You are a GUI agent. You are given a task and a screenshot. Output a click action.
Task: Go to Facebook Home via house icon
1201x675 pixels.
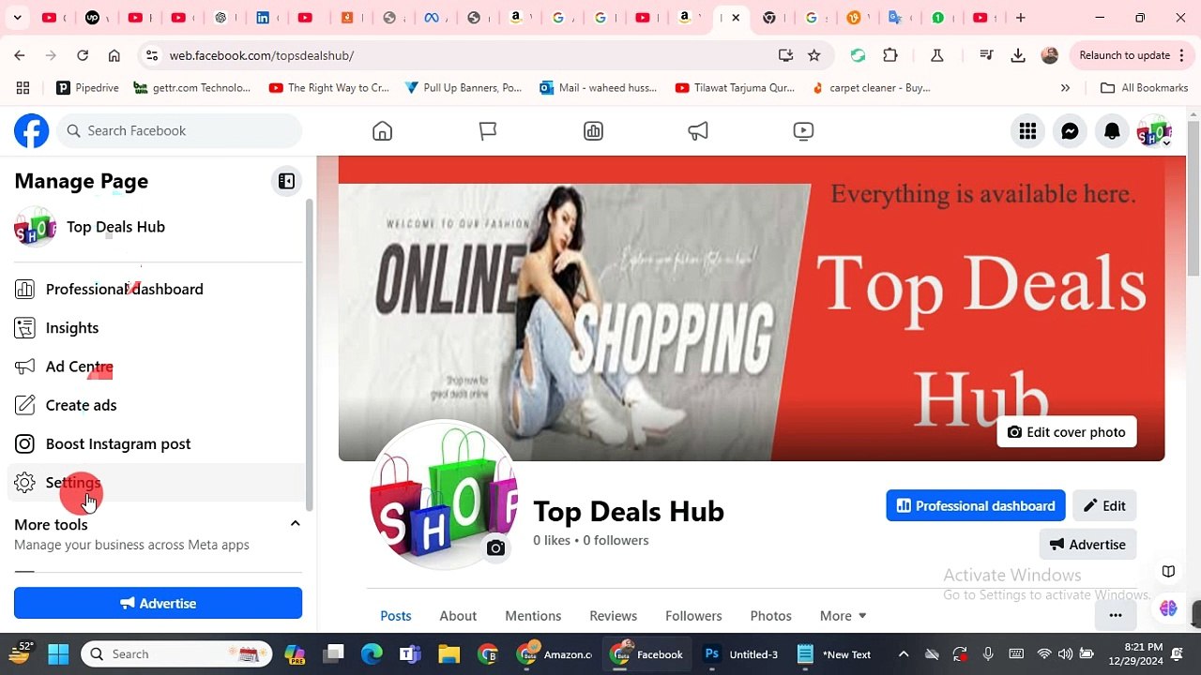[x=382, y=131]
